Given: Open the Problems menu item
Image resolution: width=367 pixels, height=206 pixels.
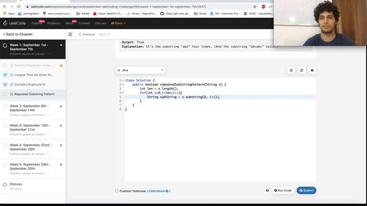Looking at the screenshot, I should tap(53, 23).
